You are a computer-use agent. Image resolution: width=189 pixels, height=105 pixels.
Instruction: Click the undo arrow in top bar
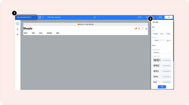(x=99, y=17)
